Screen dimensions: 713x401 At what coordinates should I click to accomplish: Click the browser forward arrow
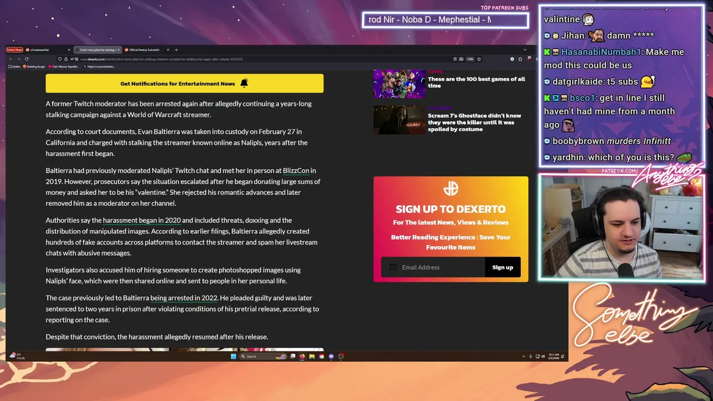pyautogui.click(x=18, y=59)
